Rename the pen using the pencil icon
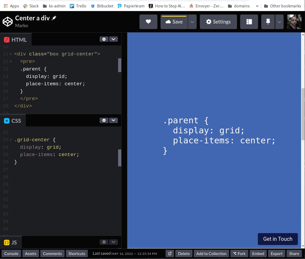305x259 pixels. coord(54,18)
